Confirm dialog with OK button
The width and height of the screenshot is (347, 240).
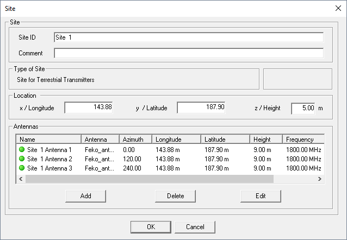pos(151,226)
